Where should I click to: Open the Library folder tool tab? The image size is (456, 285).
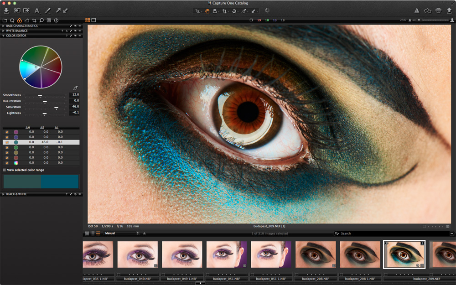(x=5, y=20)
